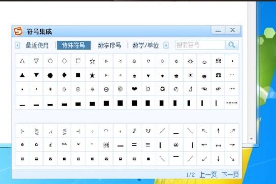Click the magnifier search button
276x184 pixels.
tap(232, 45)
